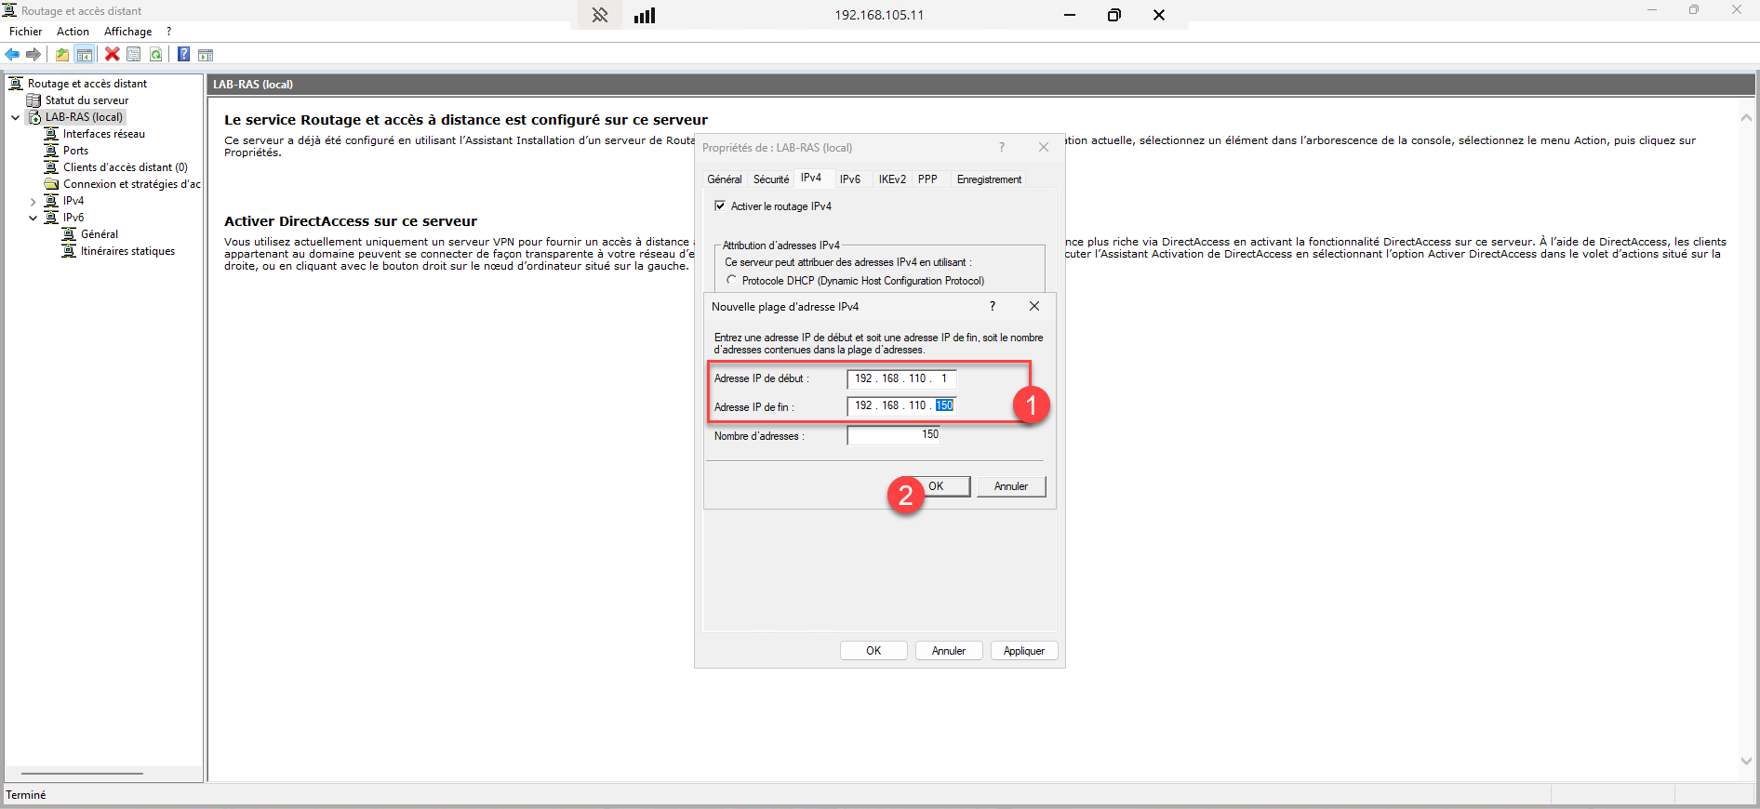Collapse the LAB-RAS (local) node
This screenshot has width=1760, height=809.
click(x=15, y=117)
